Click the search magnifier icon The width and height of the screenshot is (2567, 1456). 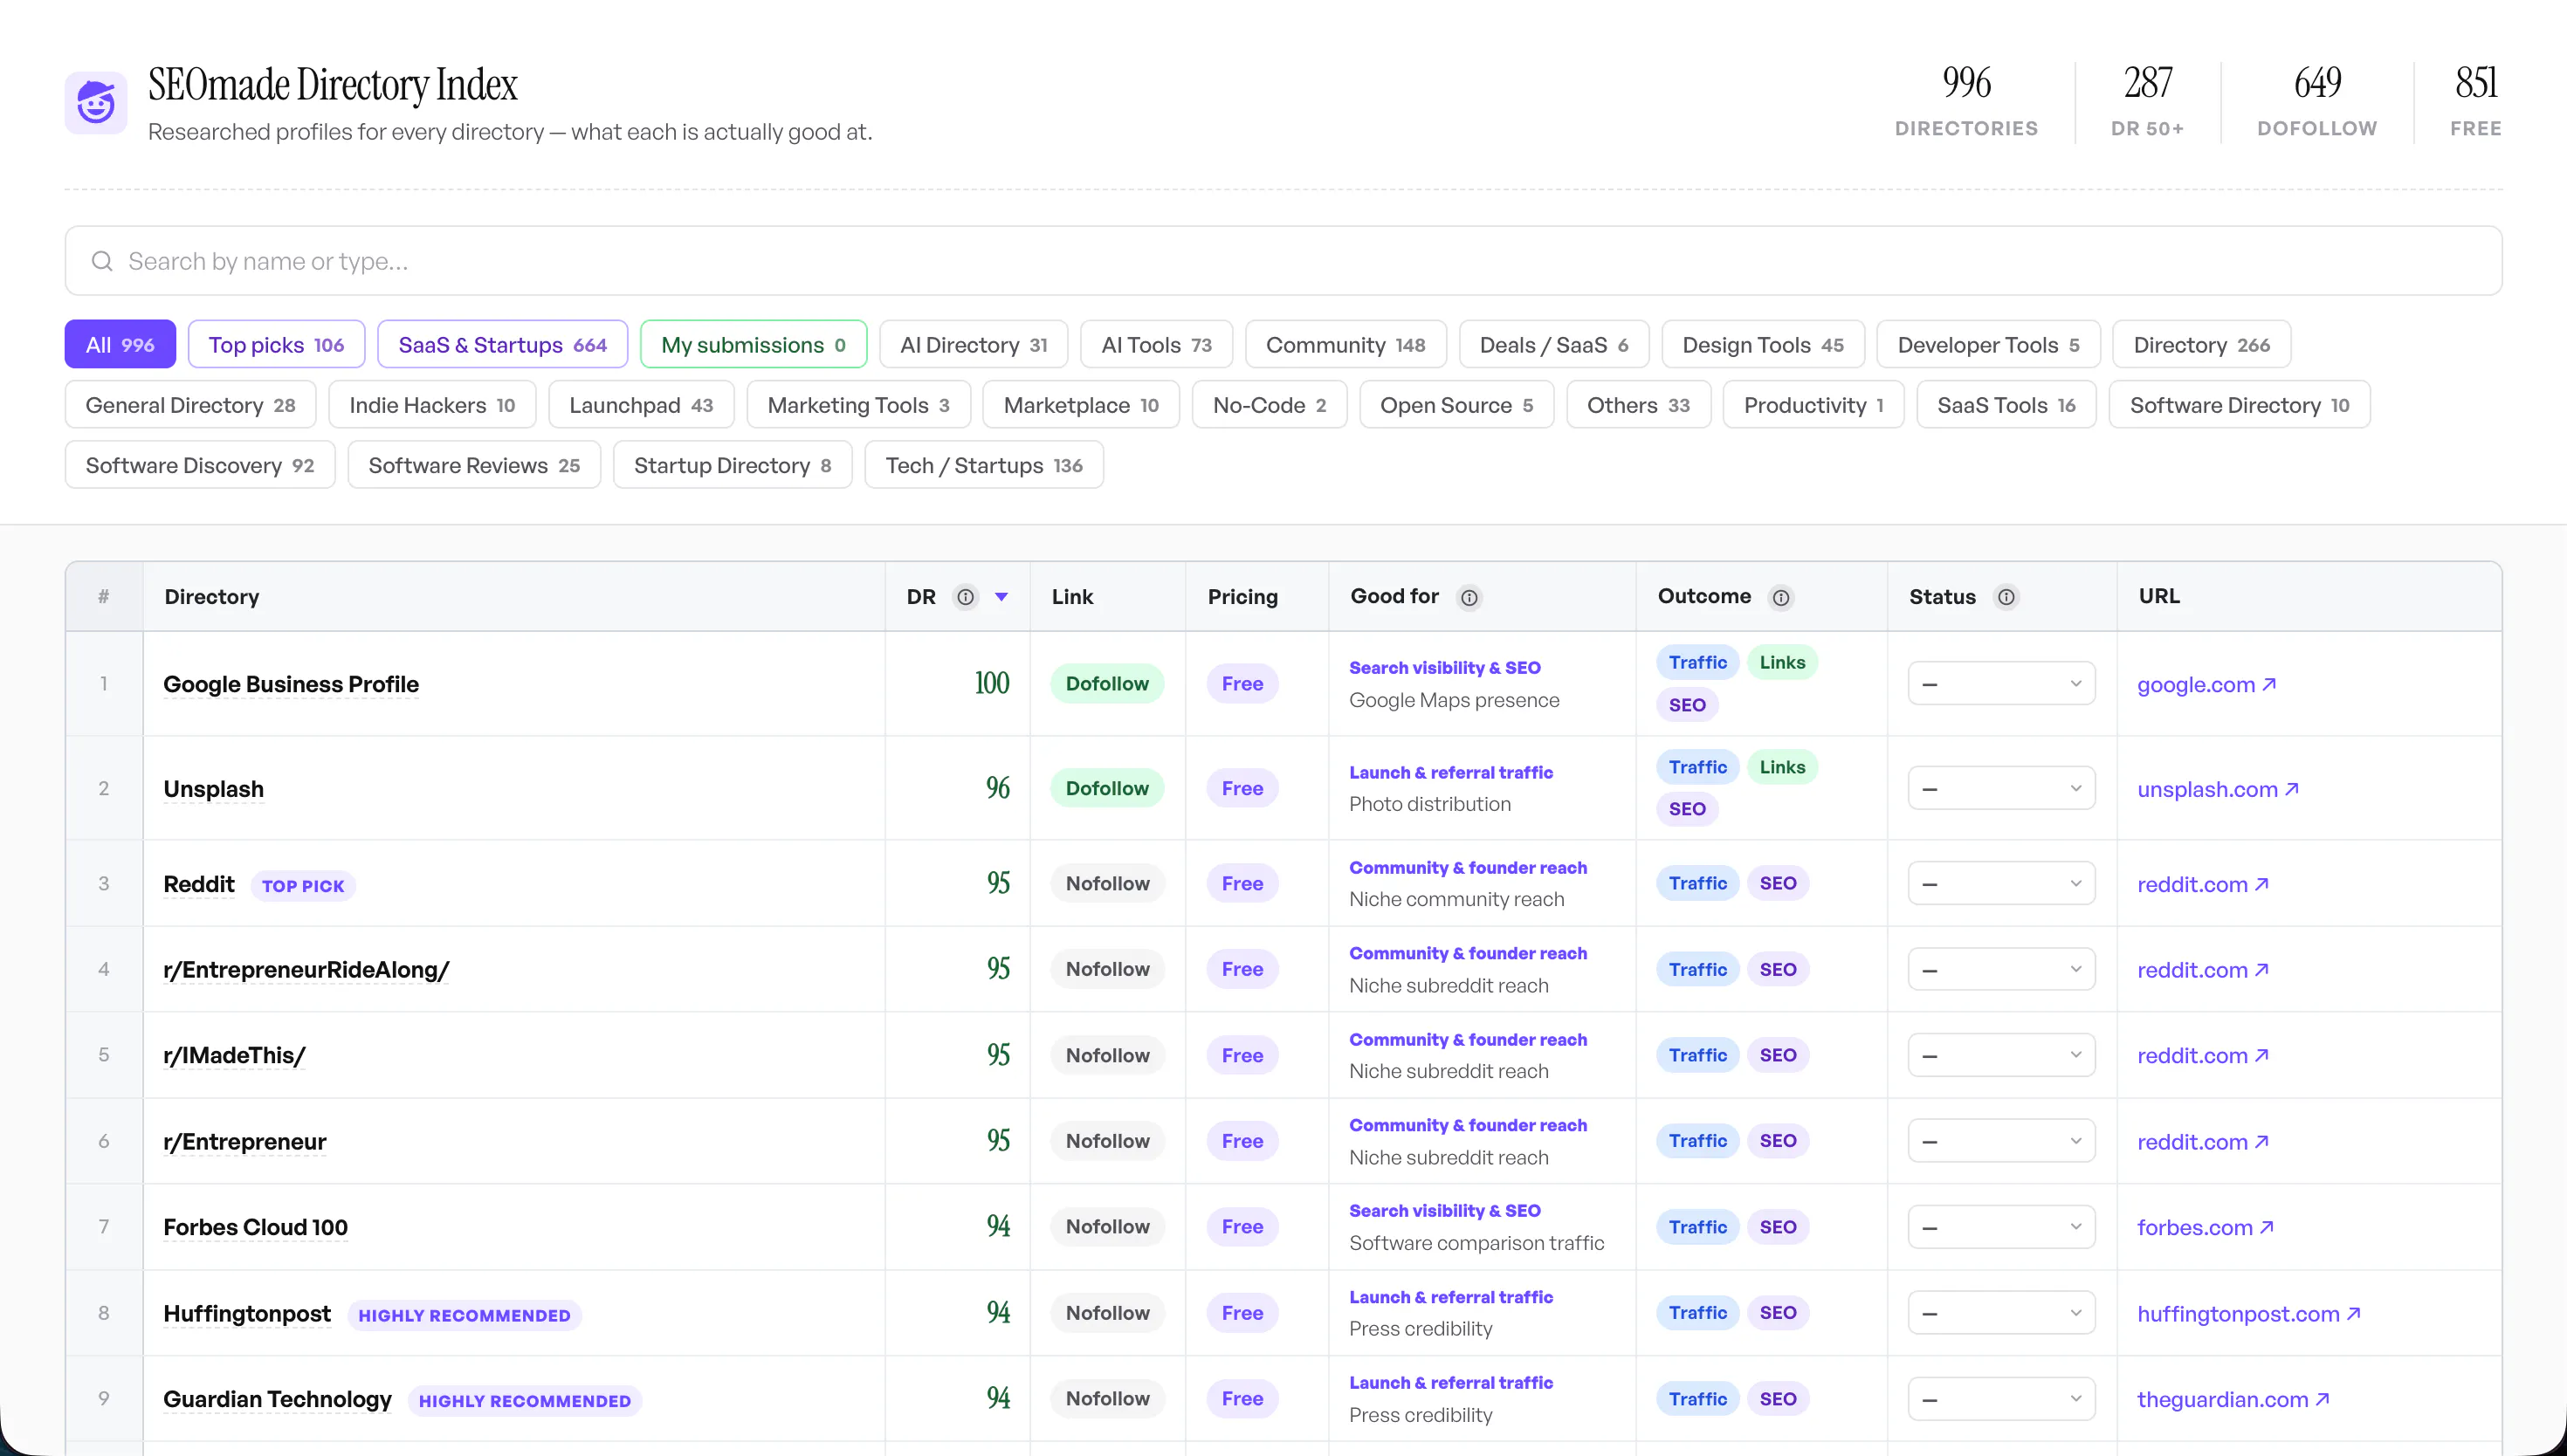tap(102, 261)
